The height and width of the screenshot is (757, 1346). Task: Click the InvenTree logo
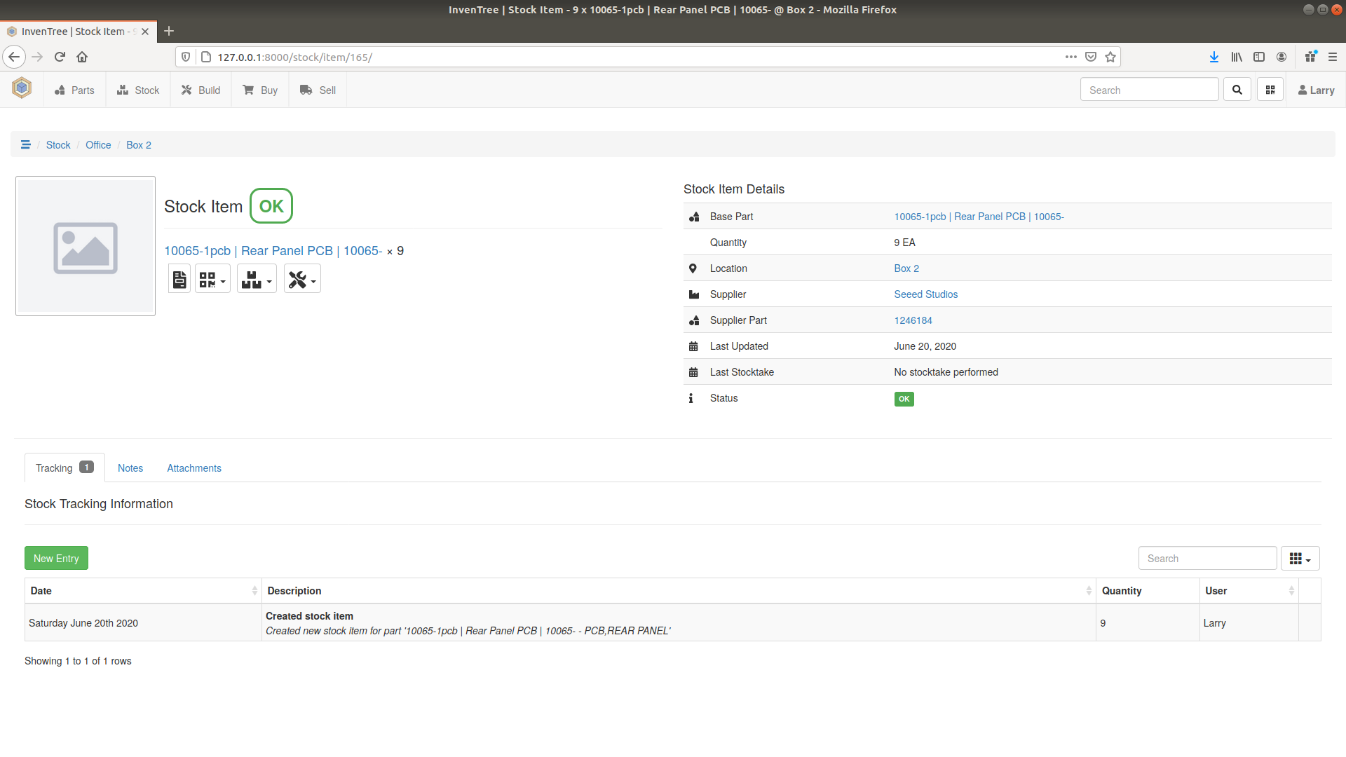coord(21,88)
